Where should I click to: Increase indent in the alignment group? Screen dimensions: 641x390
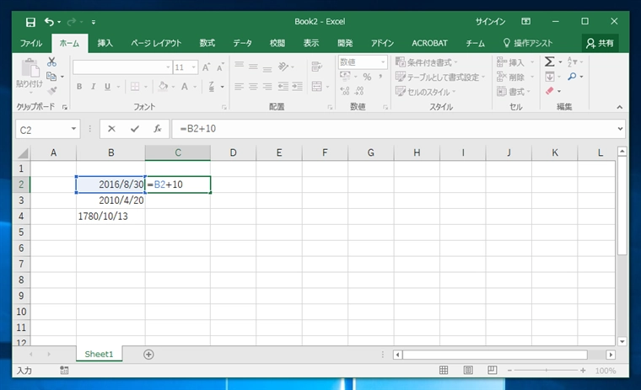click(297, 87)
